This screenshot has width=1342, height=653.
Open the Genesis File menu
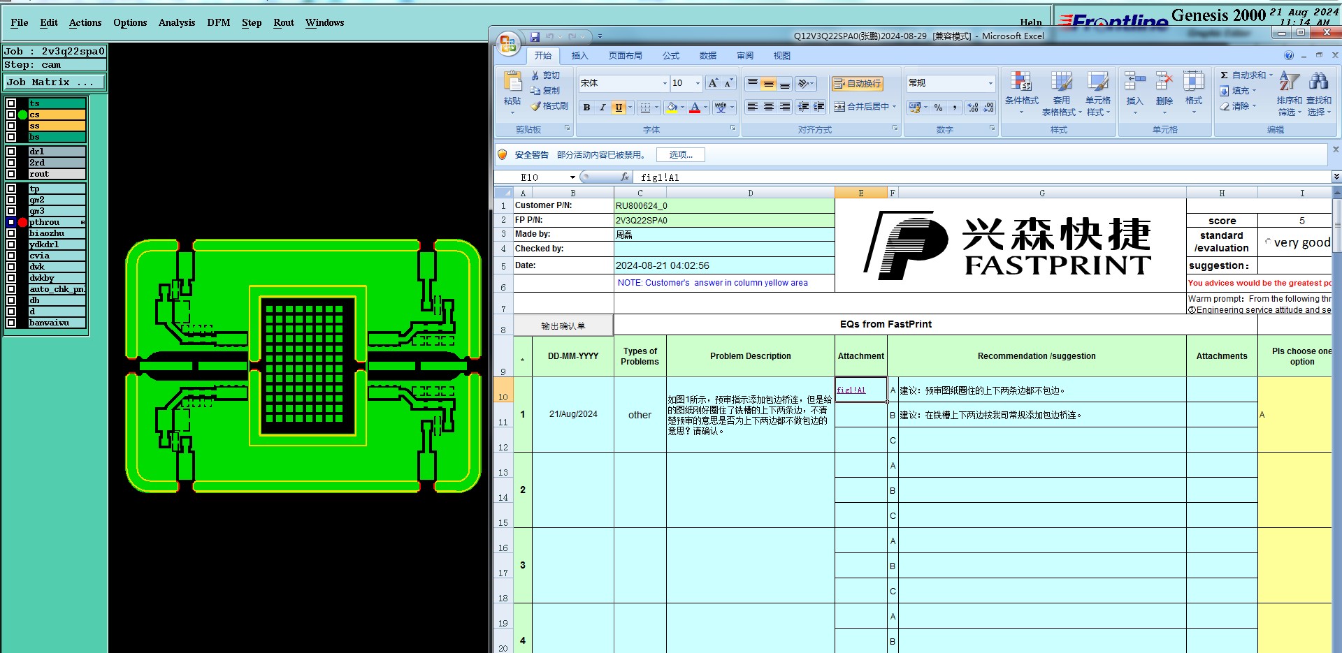pyautogui.click(x=20, y=22)
